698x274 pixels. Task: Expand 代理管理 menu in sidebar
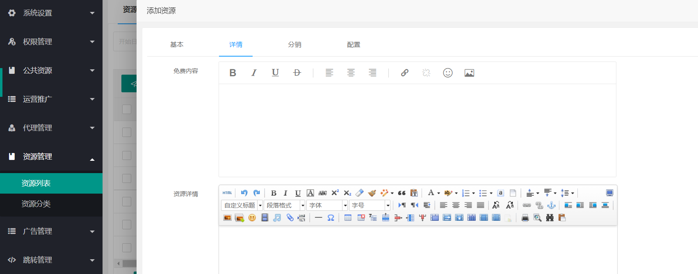tap(51, 128)
